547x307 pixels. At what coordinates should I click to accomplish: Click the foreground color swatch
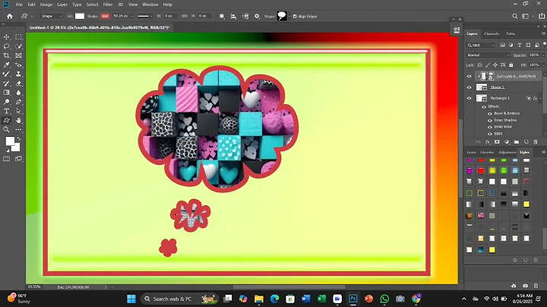pos(10,141)
